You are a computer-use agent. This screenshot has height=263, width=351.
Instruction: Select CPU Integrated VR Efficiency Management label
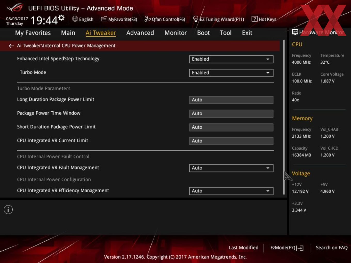(x=63, y=191)
